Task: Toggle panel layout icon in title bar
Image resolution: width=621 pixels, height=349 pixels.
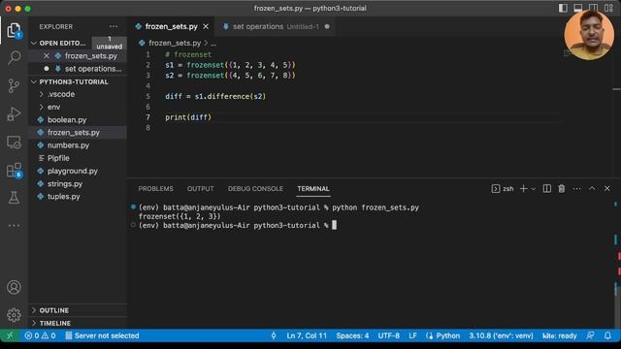Action: coord(578,8)
